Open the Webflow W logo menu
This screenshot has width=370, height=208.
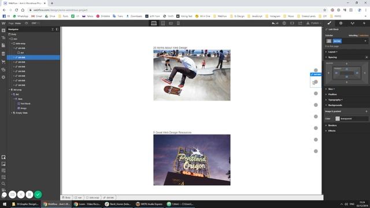point(3,23)
